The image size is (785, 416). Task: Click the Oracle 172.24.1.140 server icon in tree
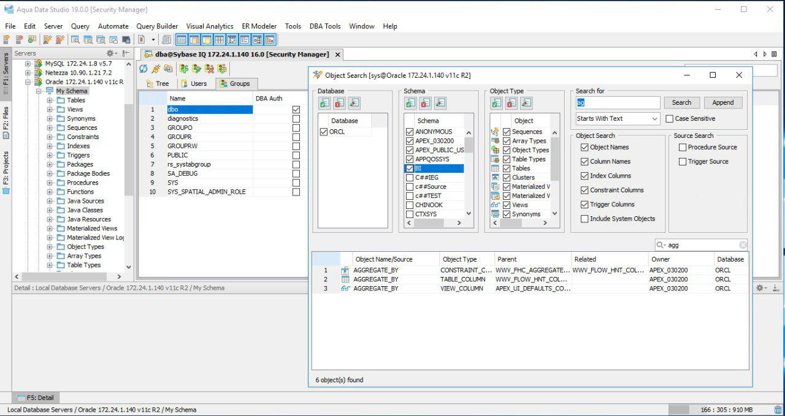pyautogui.click(x=39, y=81)
